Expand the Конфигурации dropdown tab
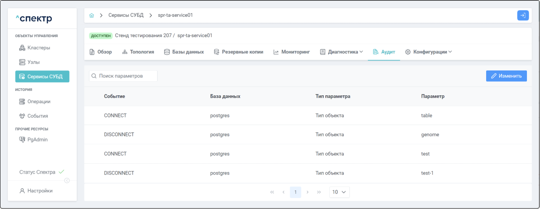The width and height of the screenshot is (540, 209). click(x=429, y=52)
